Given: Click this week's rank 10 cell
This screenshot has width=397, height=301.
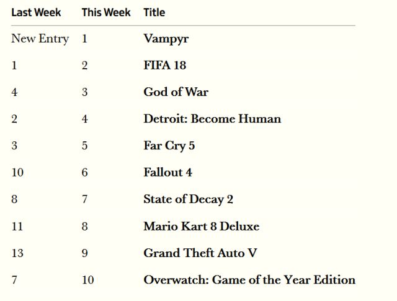Looking at the screenshot, I should [87, 280].
